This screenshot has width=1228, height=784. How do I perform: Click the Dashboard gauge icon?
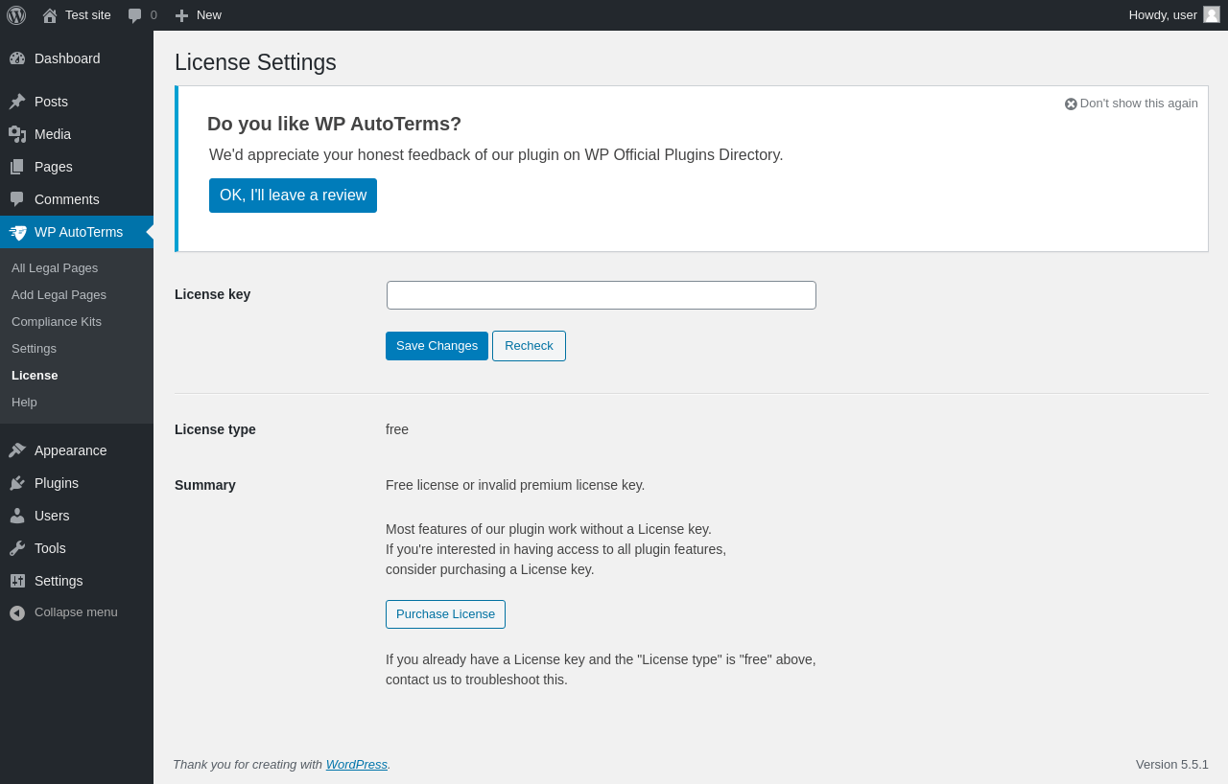(17, 58)
